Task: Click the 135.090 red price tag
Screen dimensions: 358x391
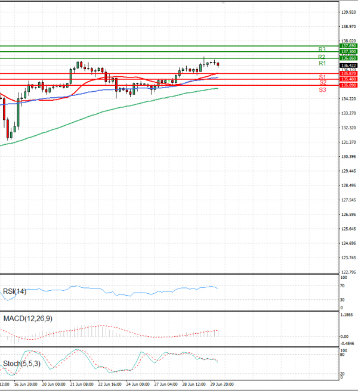Action: point(348,85)
